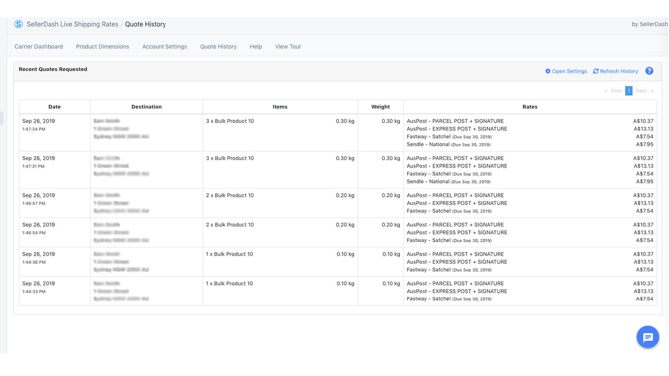Go to the Account Settings tab
Screen dimensions: 669x376
point(164,46)
